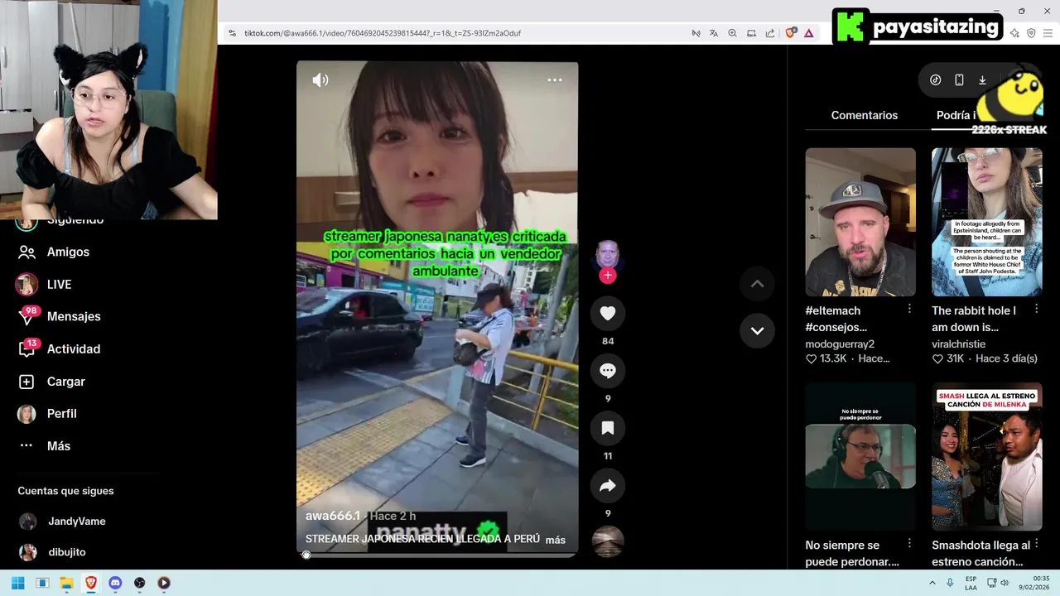Open 'No siempre se puede perdonar' thumbnail

click(x=860, y=456)
